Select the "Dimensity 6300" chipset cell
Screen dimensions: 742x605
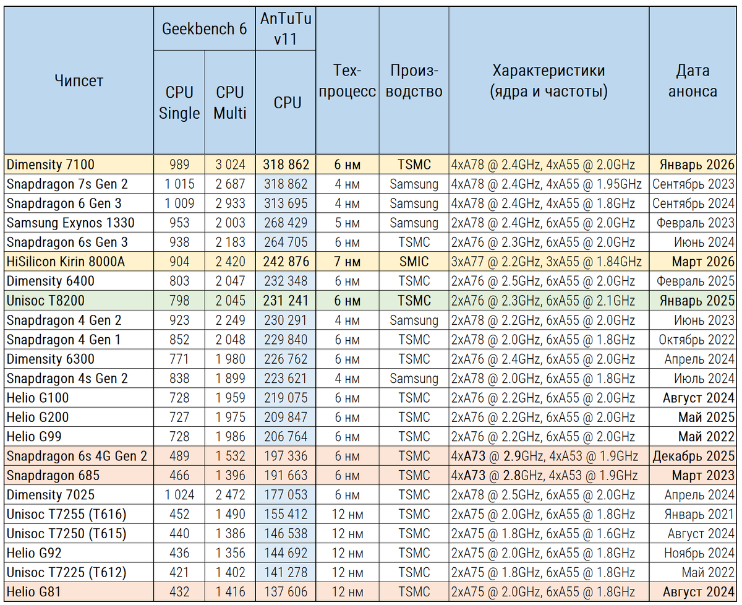[79, 359]
